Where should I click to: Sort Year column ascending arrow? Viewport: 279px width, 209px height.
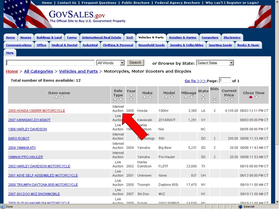(x=131, y=95)
